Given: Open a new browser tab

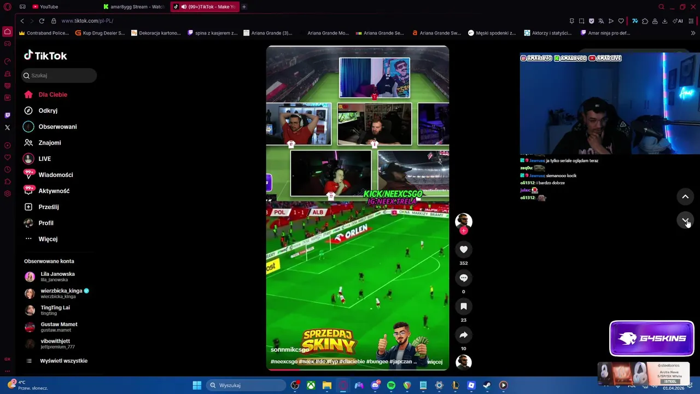Looking at the screenshot, I should pyautogui.click(x=244, y=7).
